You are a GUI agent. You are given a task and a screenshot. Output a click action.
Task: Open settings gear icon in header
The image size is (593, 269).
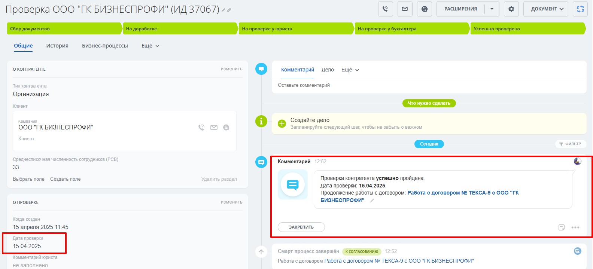pyautogui.click(x=511, y=9)
